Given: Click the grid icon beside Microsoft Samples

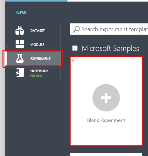Looking at the screenshot, I should pos(75,48).
